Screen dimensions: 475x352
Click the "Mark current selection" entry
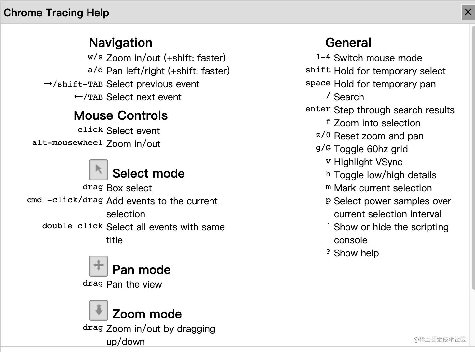(x=383, y=188)
